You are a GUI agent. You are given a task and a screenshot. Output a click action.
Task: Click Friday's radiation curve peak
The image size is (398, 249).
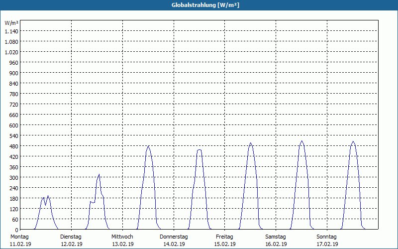click(x=251, y=143)
